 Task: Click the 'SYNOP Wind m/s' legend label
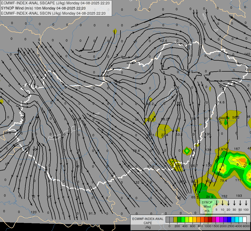pos(207,206)
